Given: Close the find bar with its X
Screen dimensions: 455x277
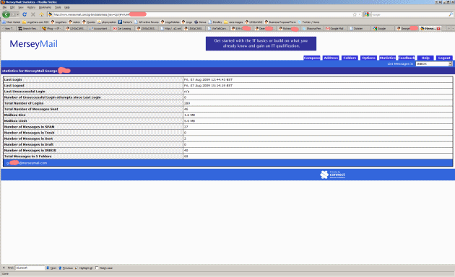Looking at the screenshot, I should pos(4,268).
